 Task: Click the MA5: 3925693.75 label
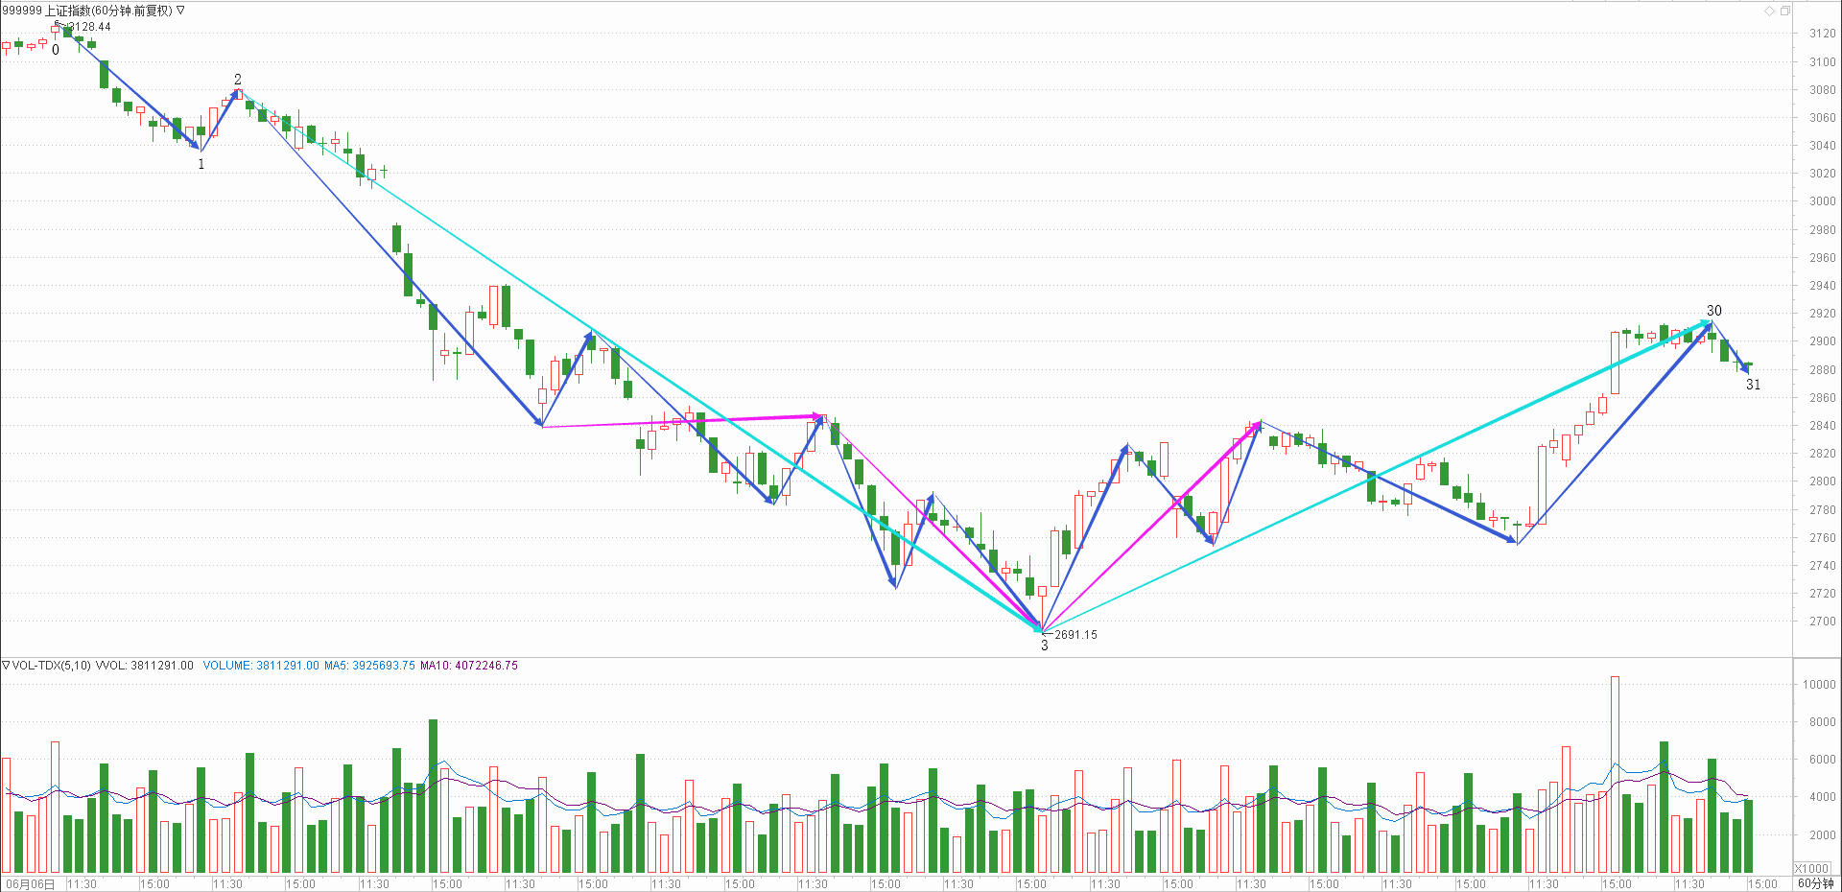(x=369, y=665)
